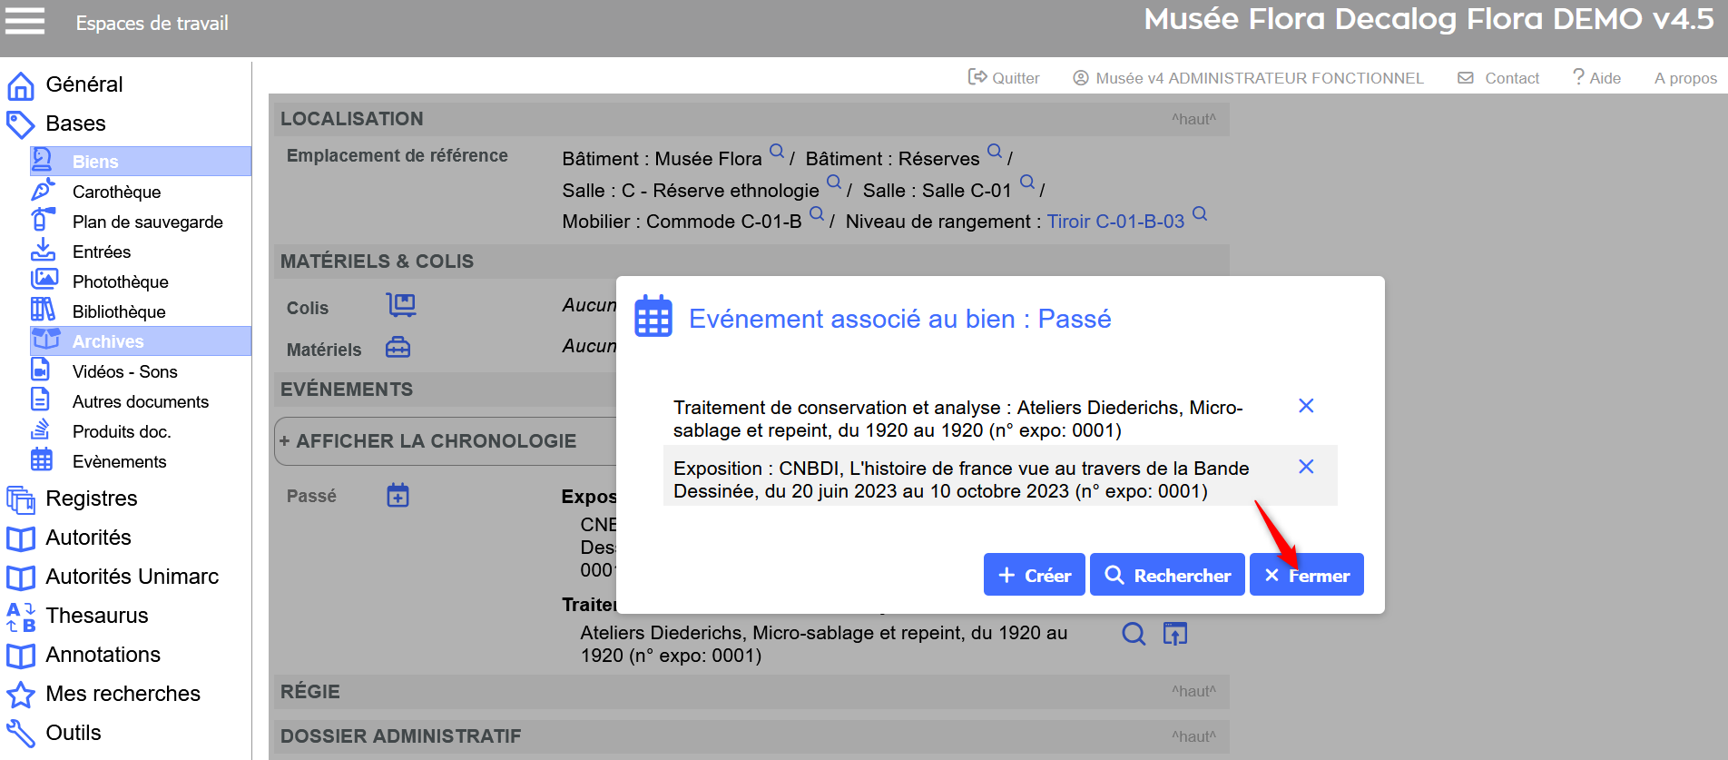Remove the CNBDI Exposition event
1728x760 pixels.
coord(1306,467)
